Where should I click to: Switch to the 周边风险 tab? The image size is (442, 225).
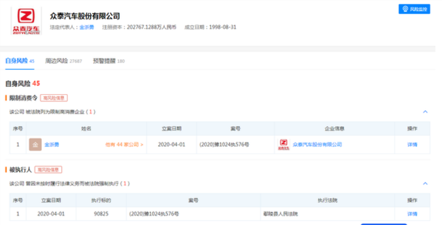pos(63,61)
